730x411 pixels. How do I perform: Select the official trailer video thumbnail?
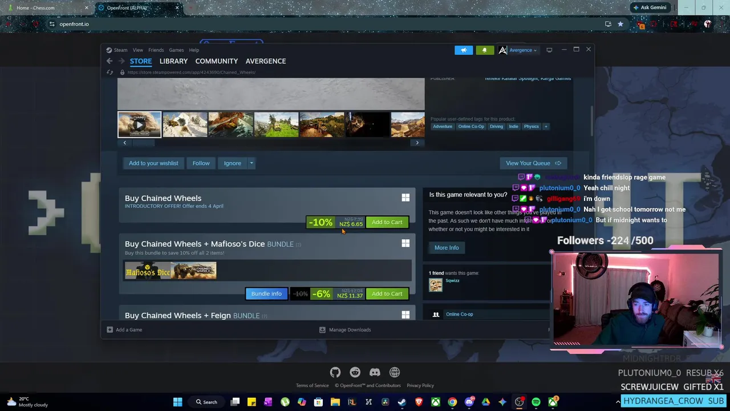point(140,124)
